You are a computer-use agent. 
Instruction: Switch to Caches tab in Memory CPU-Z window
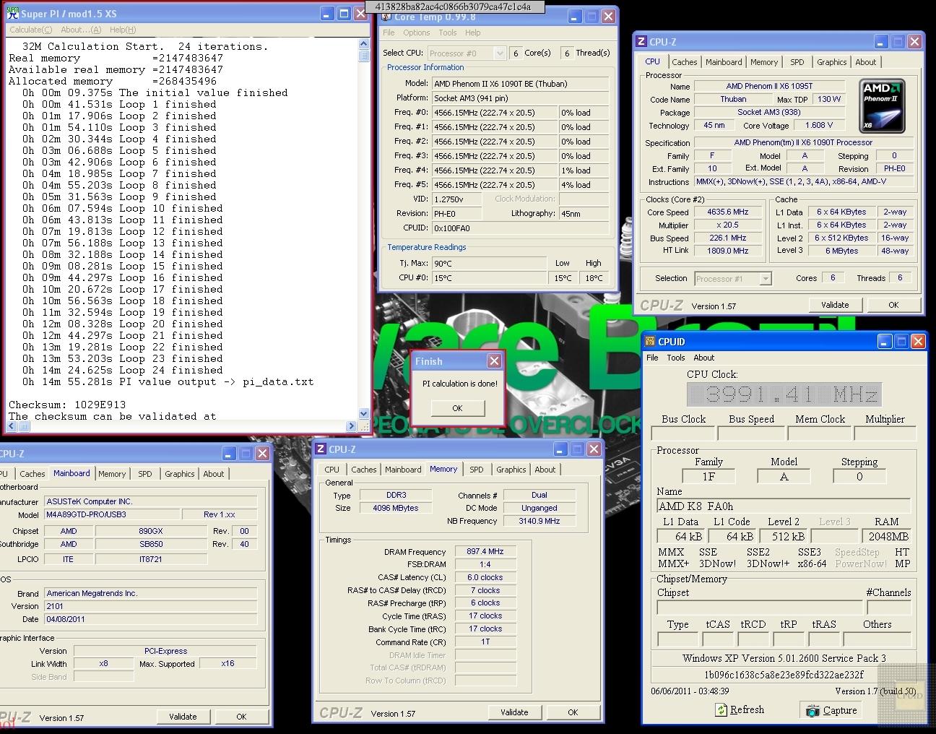[x=364, y=470]
